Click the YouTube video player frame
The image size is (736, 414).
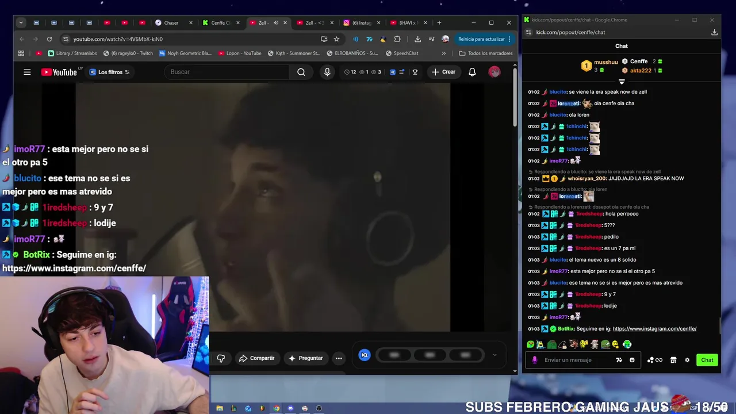click(263, 207)
